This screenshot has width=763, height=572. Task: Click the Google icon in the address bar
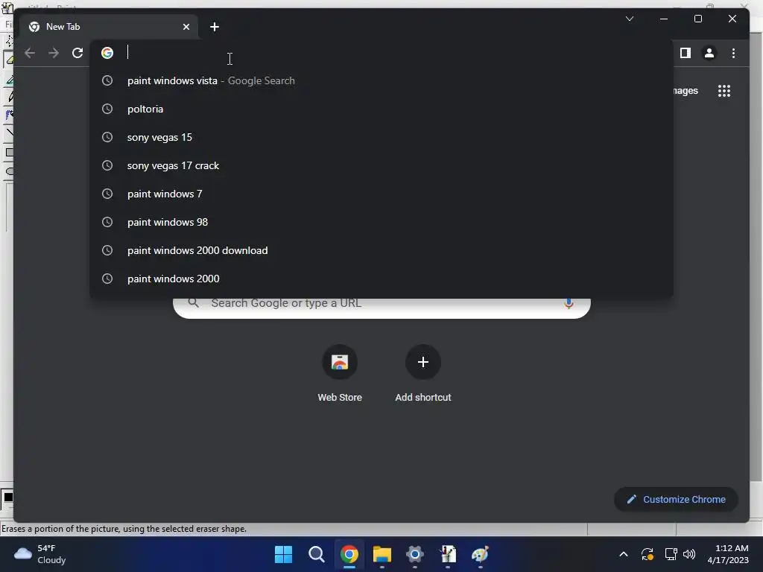[107, 53]
